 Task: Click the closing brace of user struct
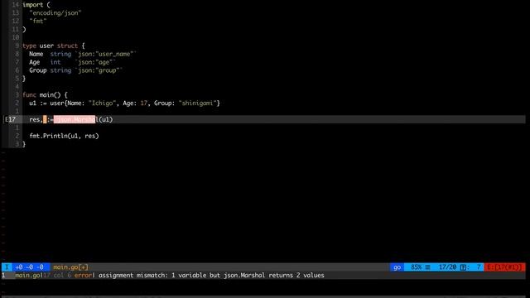[24, 79]
